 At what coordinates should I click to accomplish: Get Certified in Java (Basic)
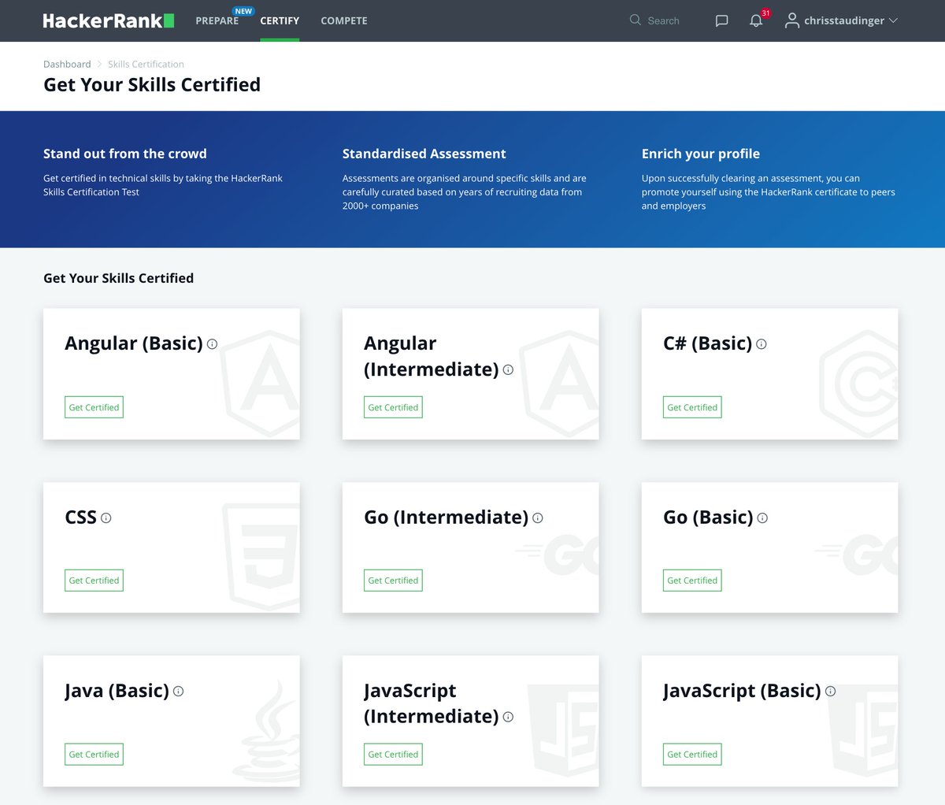94,755
